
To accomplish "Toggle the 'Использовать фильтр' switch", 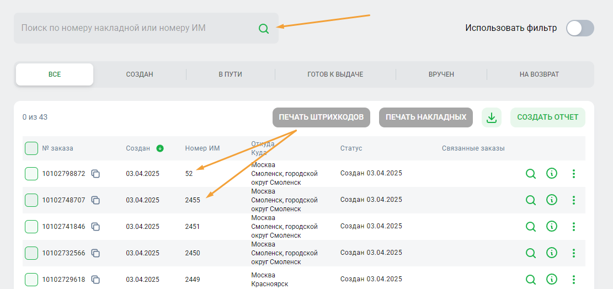I will click(x=580, y=28).
